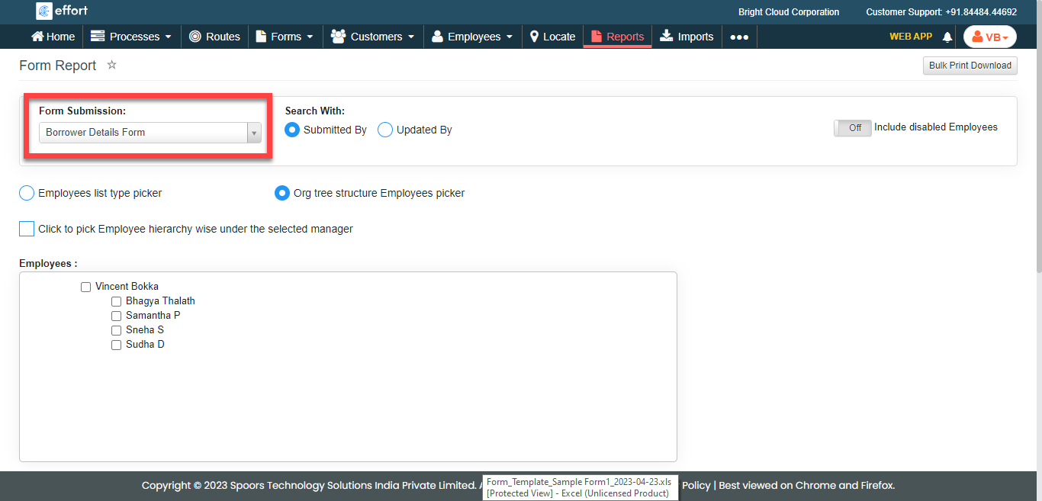Expand the Processes menu dropdown
Image resolution: width=1042 pixels, height=501 pixels.
(x=131, y=37)
